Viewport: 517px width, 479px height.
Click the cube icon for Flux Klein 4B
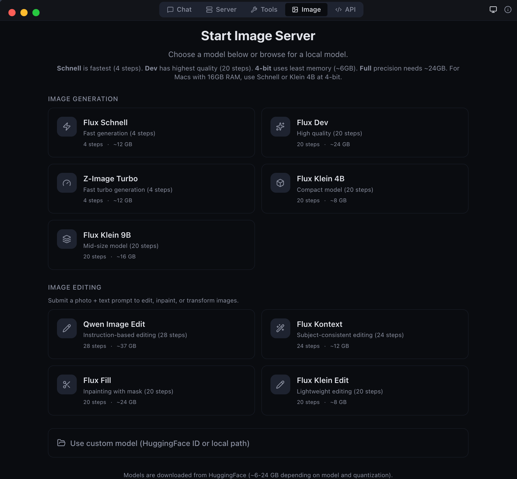pyautogui.click(x=280, y=183)
